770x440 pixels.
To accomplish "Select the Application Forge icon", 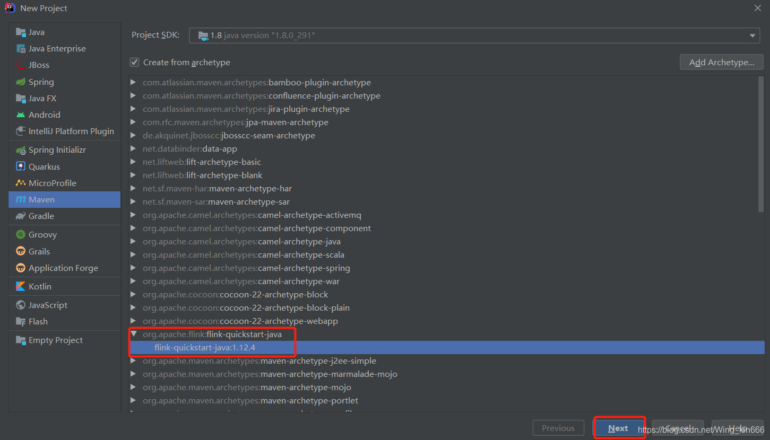I will 21,268.
